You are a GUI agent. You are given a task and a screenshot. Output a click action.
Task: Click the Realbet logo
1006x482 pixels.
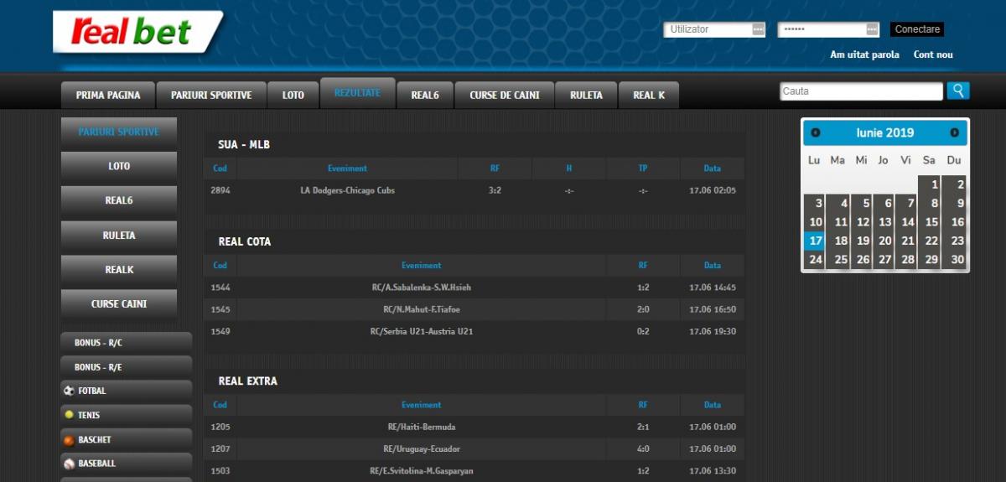click(137, 32)
